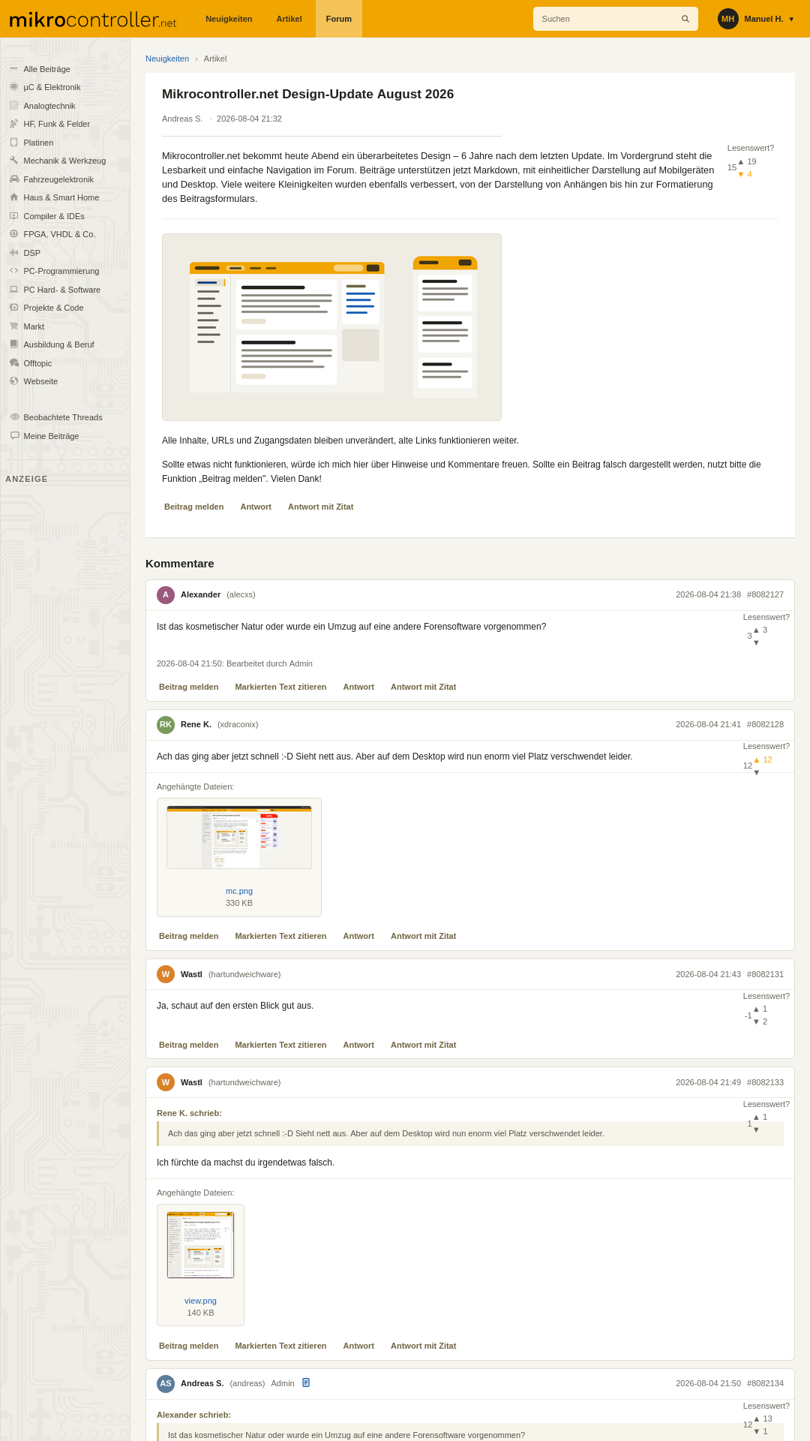Image resolution: width=810 pixels, height=1441 pixels.
Task: Click Antwort mit Zitat under main article
Action: pos(320,507)
